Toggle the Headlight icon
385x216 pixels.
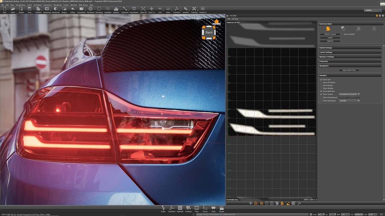(108, 10)
